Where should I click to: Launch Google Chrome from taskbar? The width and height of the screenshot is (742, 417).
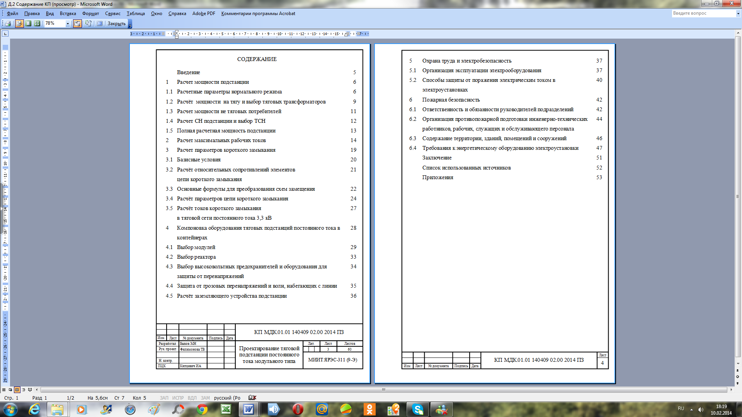[x=202, y=409]
